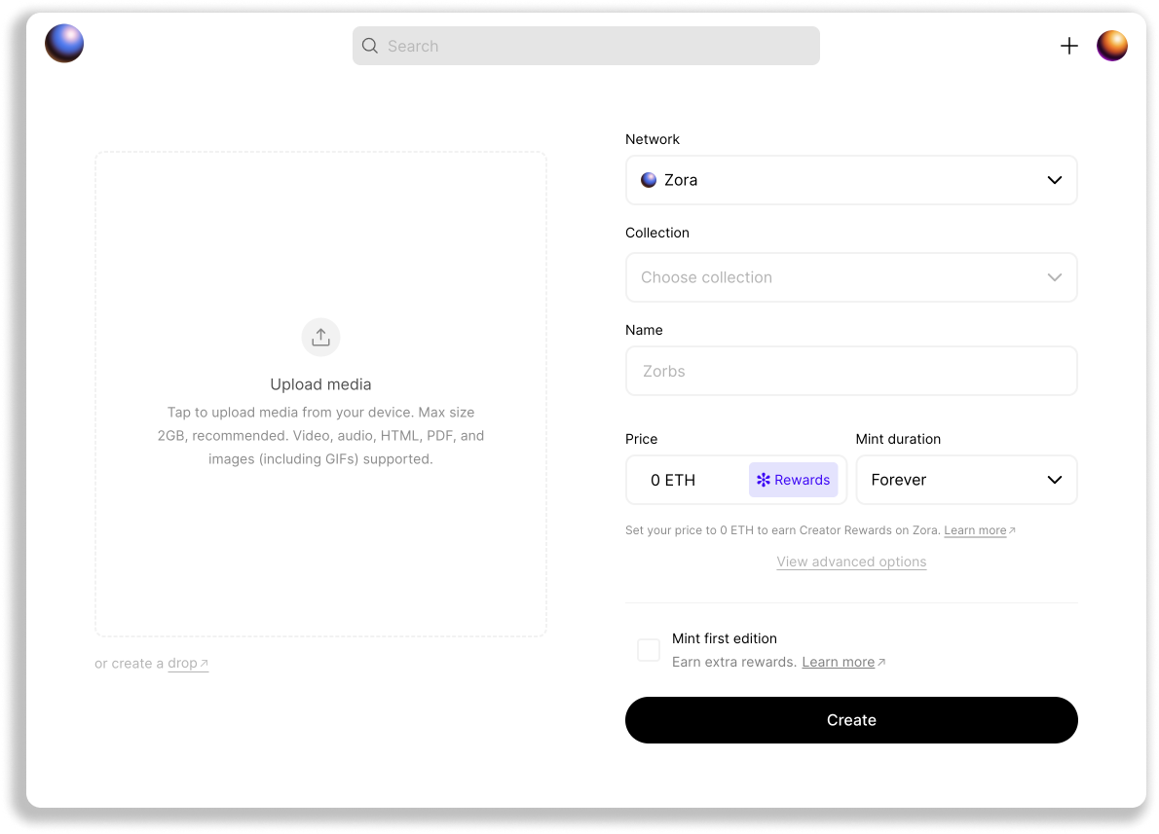Focus the Name field with Zorbs placeholder
This screenshot has width=1159, height=834.
click(851, 371)
